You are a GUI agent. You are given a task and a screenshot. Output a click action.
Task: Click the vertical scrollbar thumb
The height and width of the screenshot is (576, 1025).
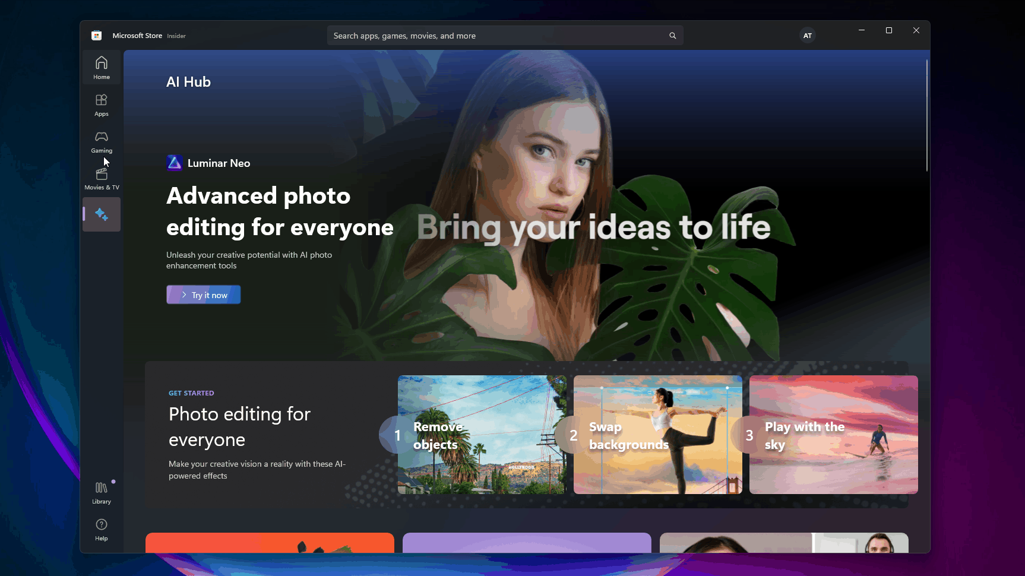(926, 116)
